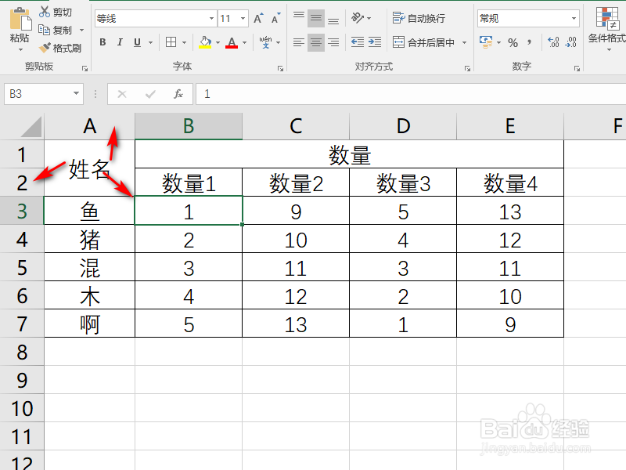
Task: Decrease decimal places
Action: [x=571, y=42]
